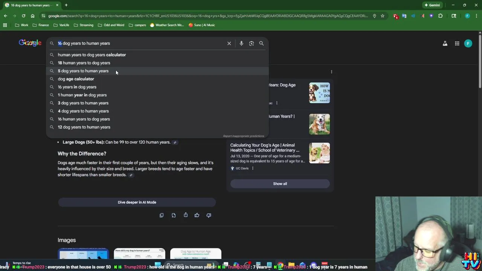This screenshot has height=271, width=482.
Task: Open three-dot options above source cards
Action: (331, 72)
